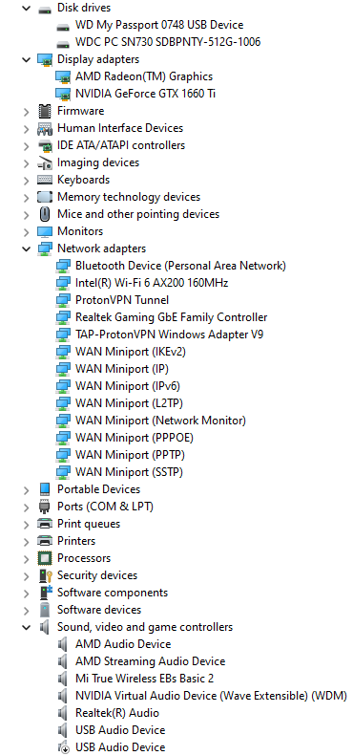Viewport: 353px width, 756px height.
Task: Click the Memory technology devices icon
Action: tap(45, 197)
